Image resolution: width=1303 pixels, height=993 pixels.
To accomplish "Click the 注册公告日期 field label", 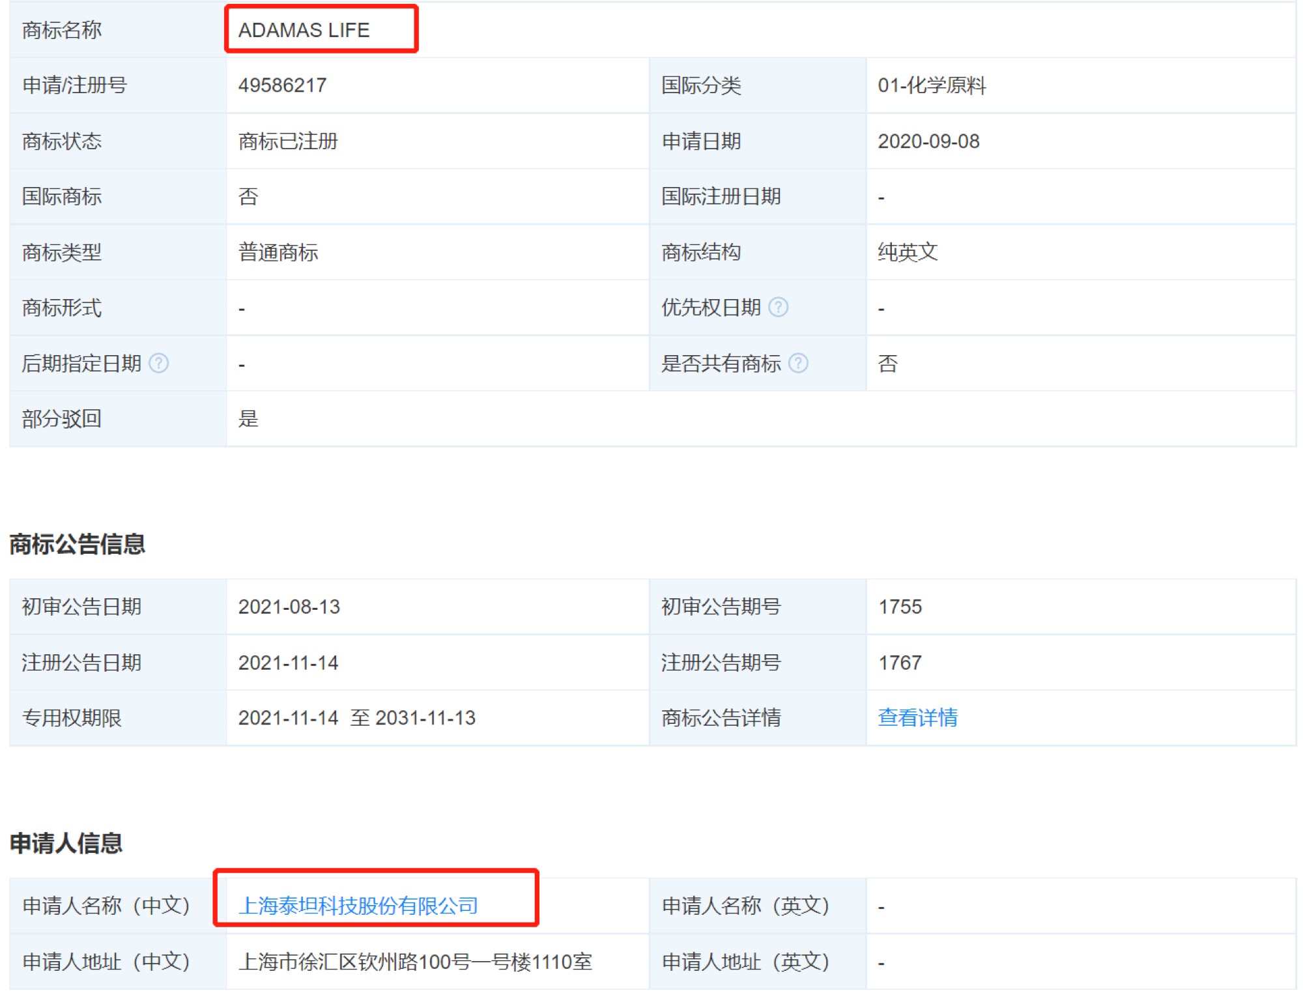I will tap(81, 663).
